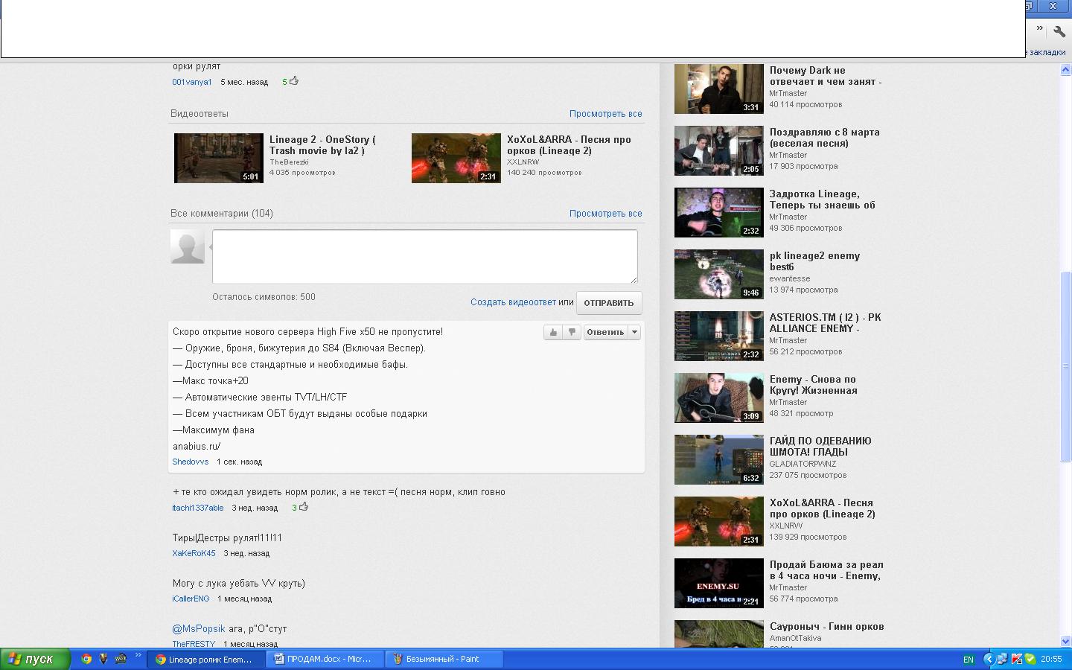Expand hidden system tray icons arrow
Viewport: 1072px width, 670px height.
[x=989, y=659]
